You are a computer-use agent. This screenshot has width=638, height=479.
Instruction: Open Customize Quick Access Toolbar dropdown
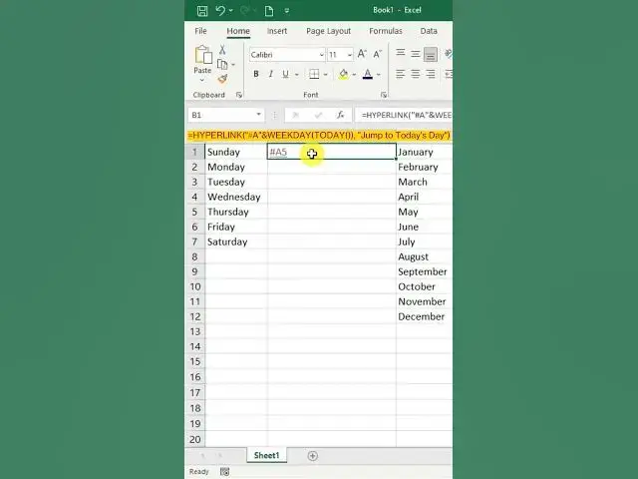click(287, 11)
